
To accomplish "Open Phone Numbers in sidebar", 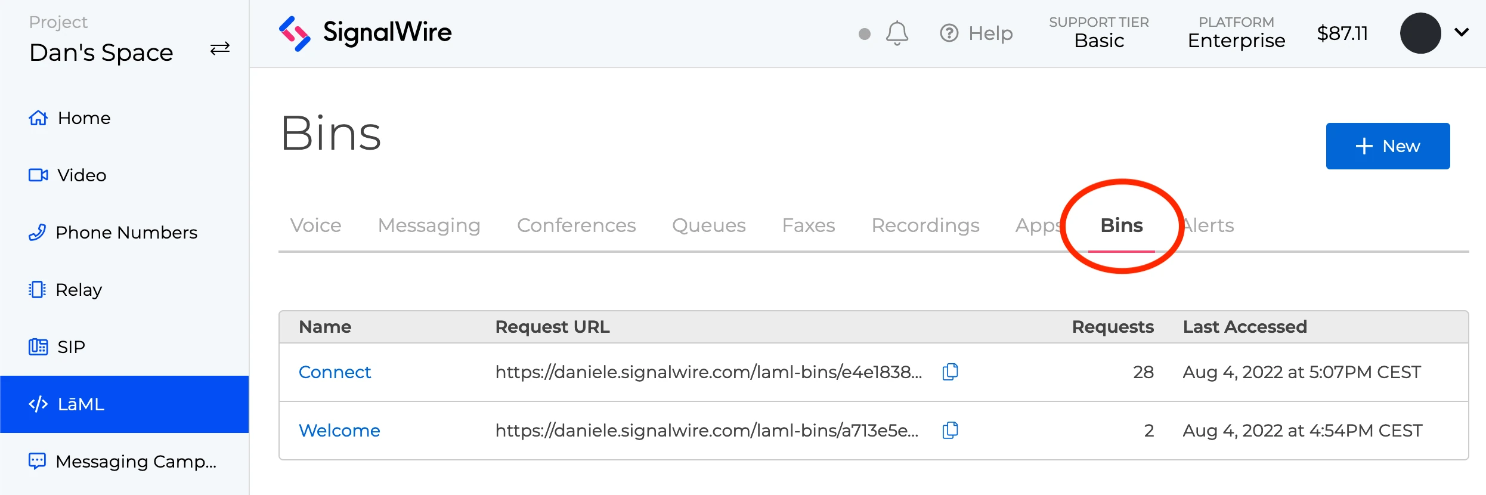I will click(125, 233).
